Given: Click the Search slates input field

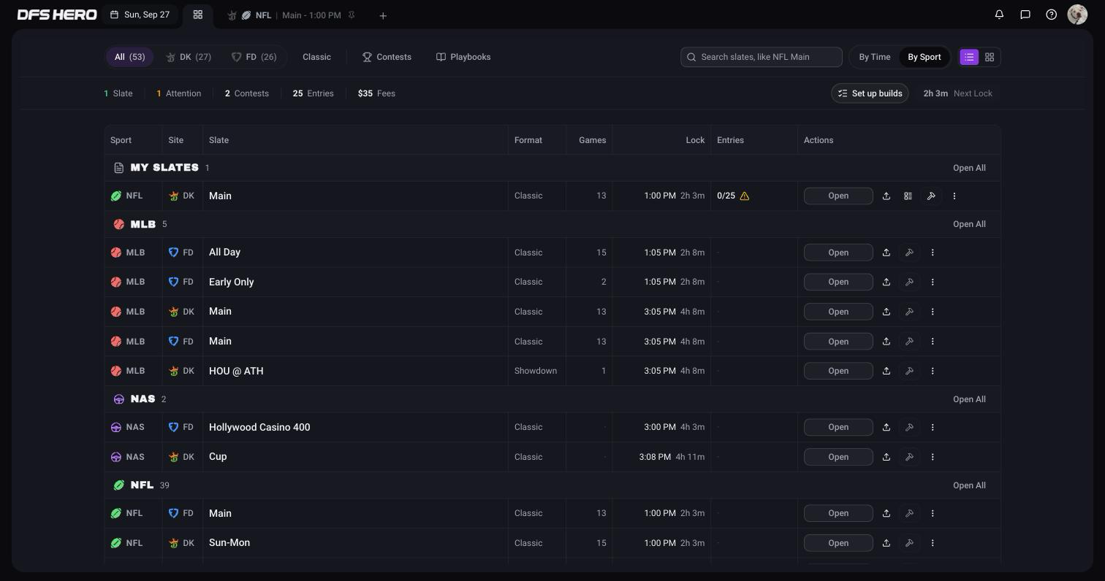Looking at the screenshot, I should [x=762, y=57].
